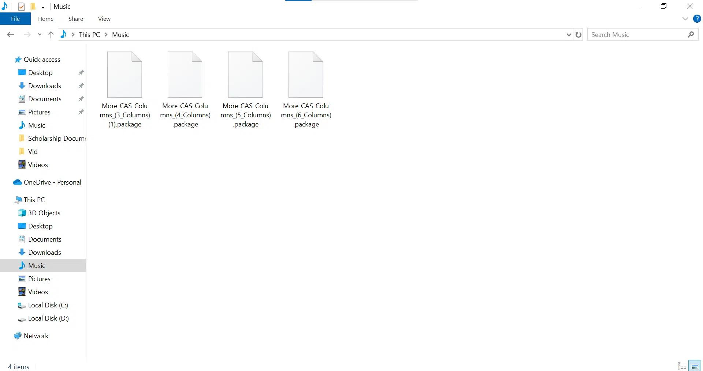Viewport: 703px width, 371px height.
Task: Click the search magnifier icon
Action: point(691,35)
